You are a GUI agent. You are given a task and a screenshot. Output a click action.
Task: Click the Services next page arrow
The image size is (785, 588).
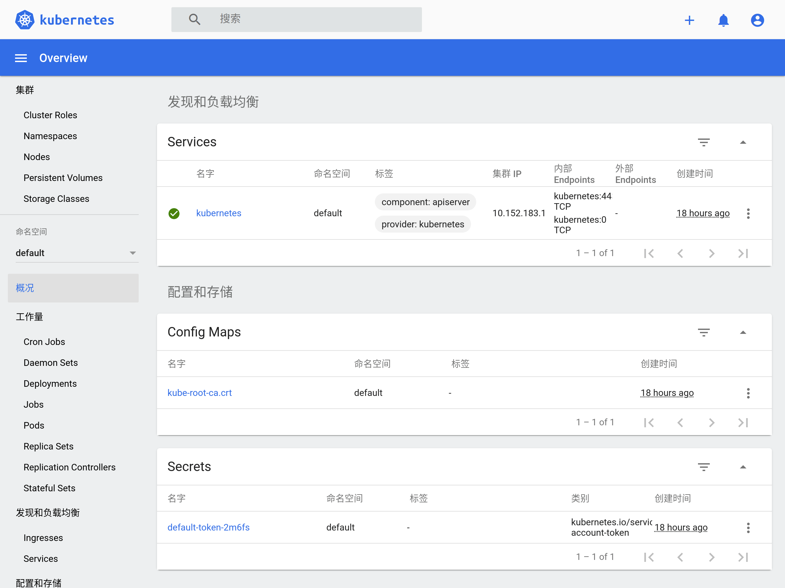(711, 253)
